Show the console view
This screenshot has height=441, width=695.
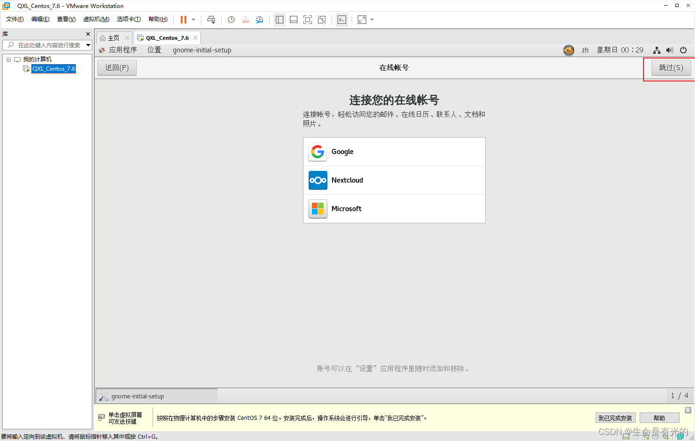pos(342,20)
